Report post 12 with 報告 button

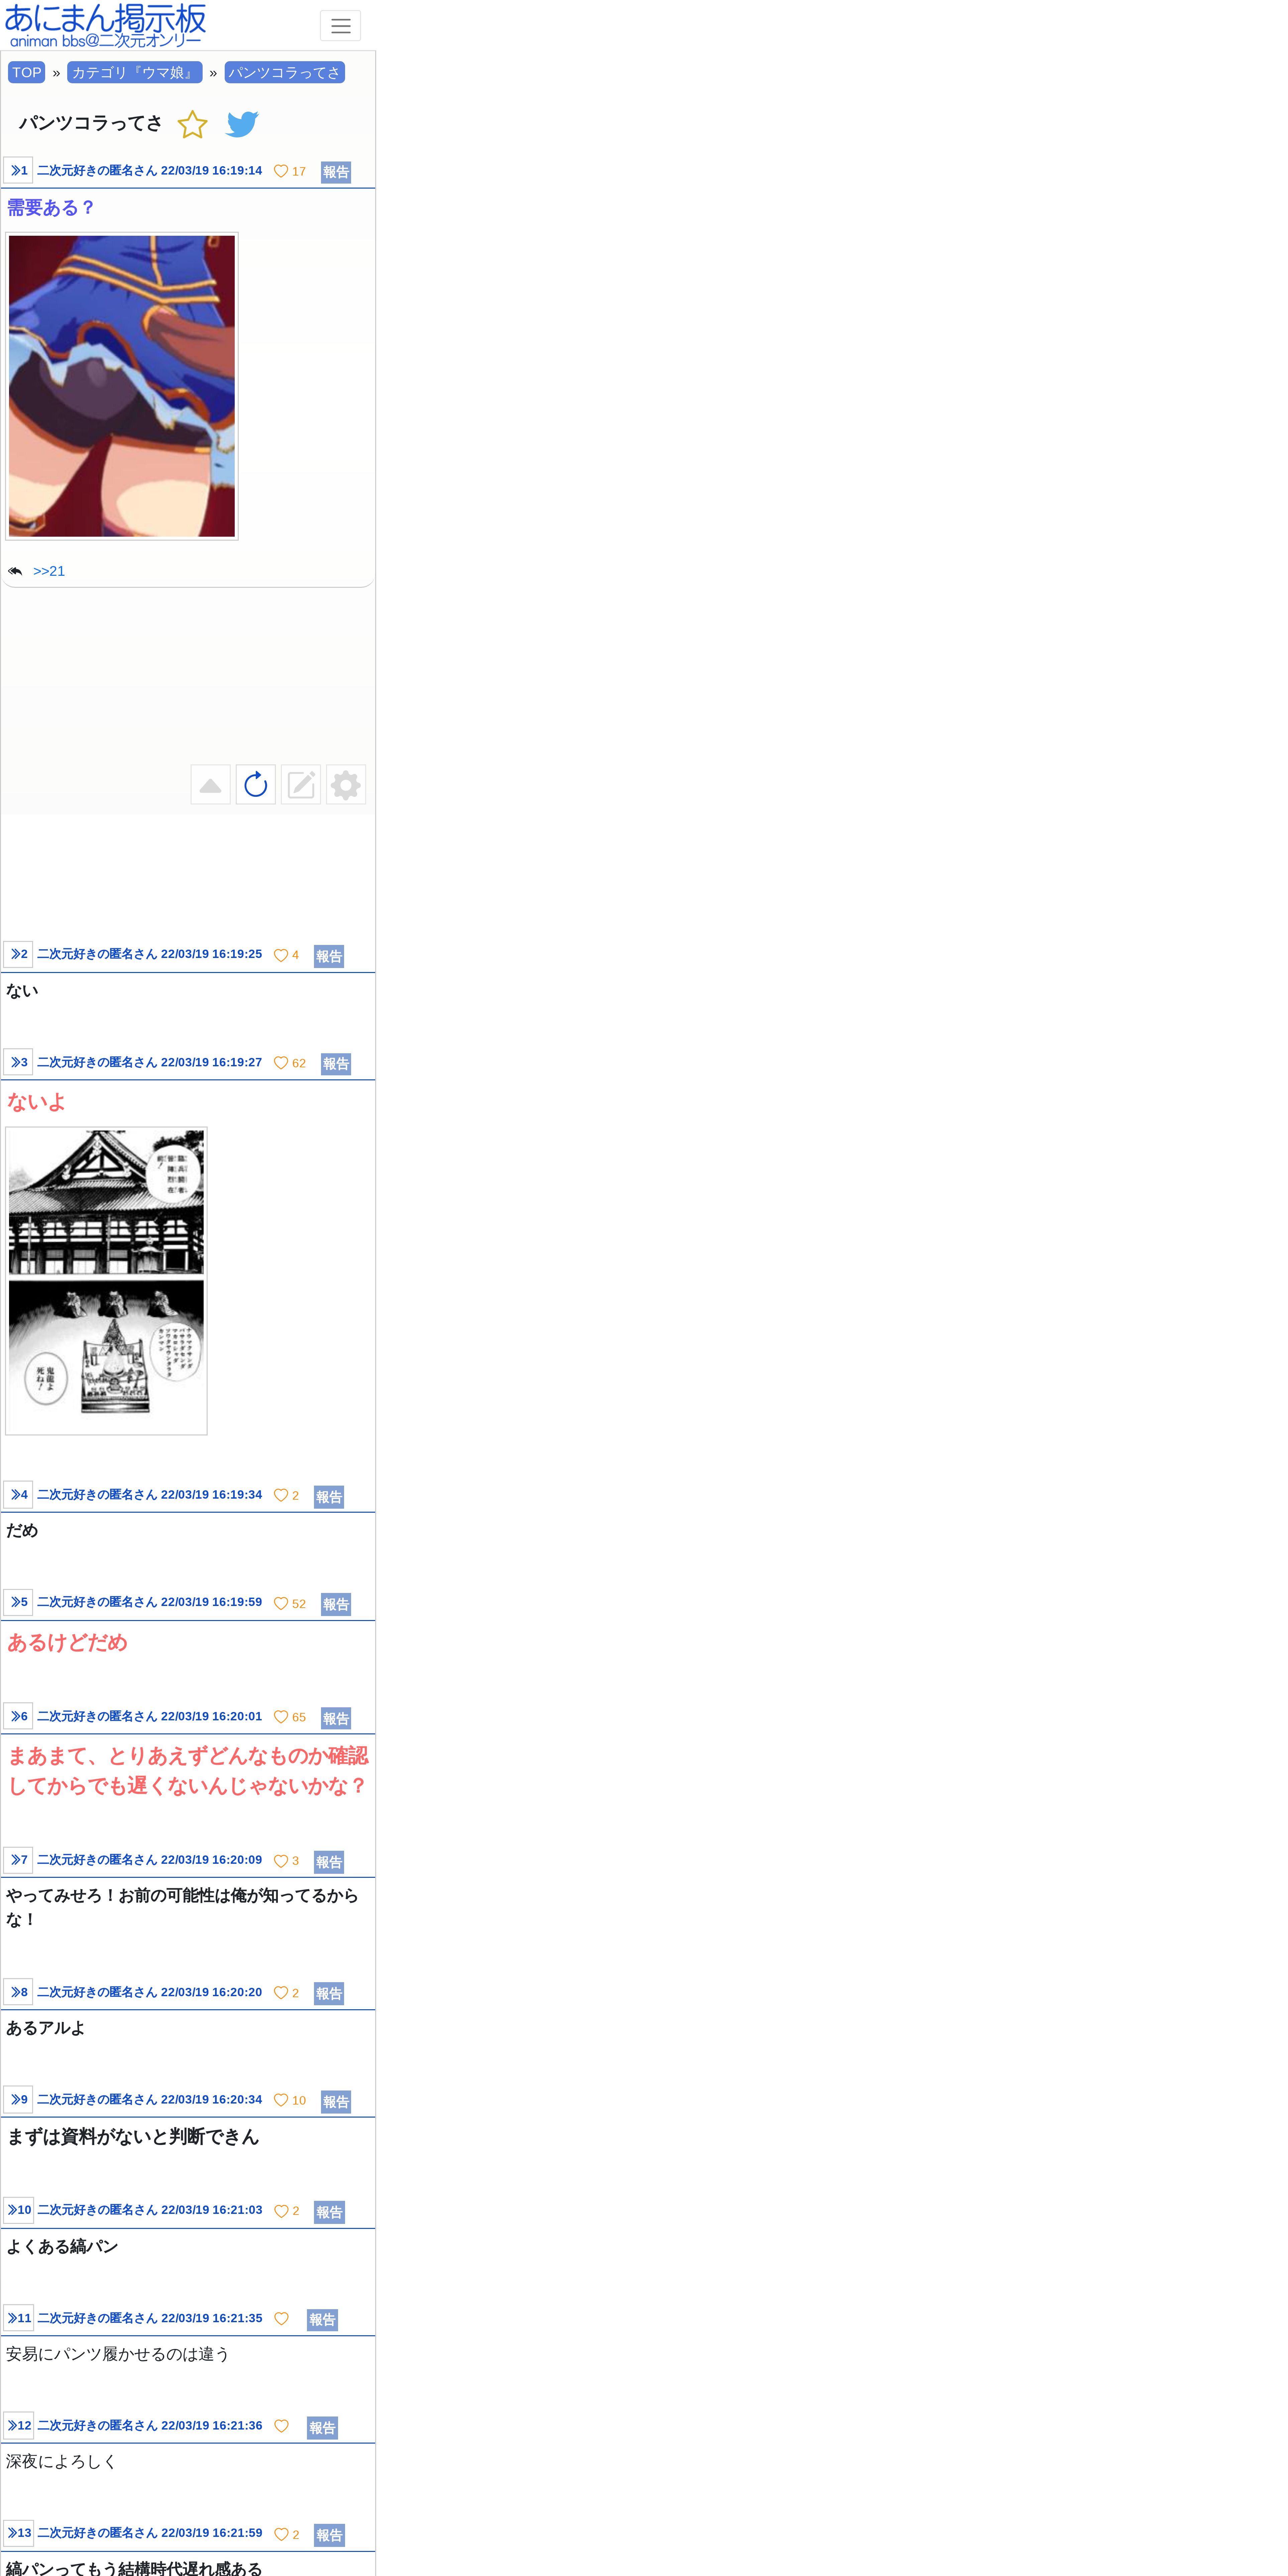(322, 2428)
